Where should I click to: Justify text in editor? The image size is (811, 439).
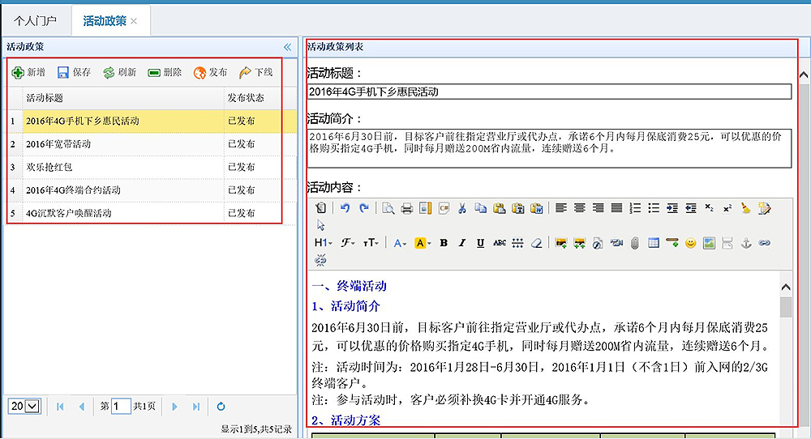(616, 207)
